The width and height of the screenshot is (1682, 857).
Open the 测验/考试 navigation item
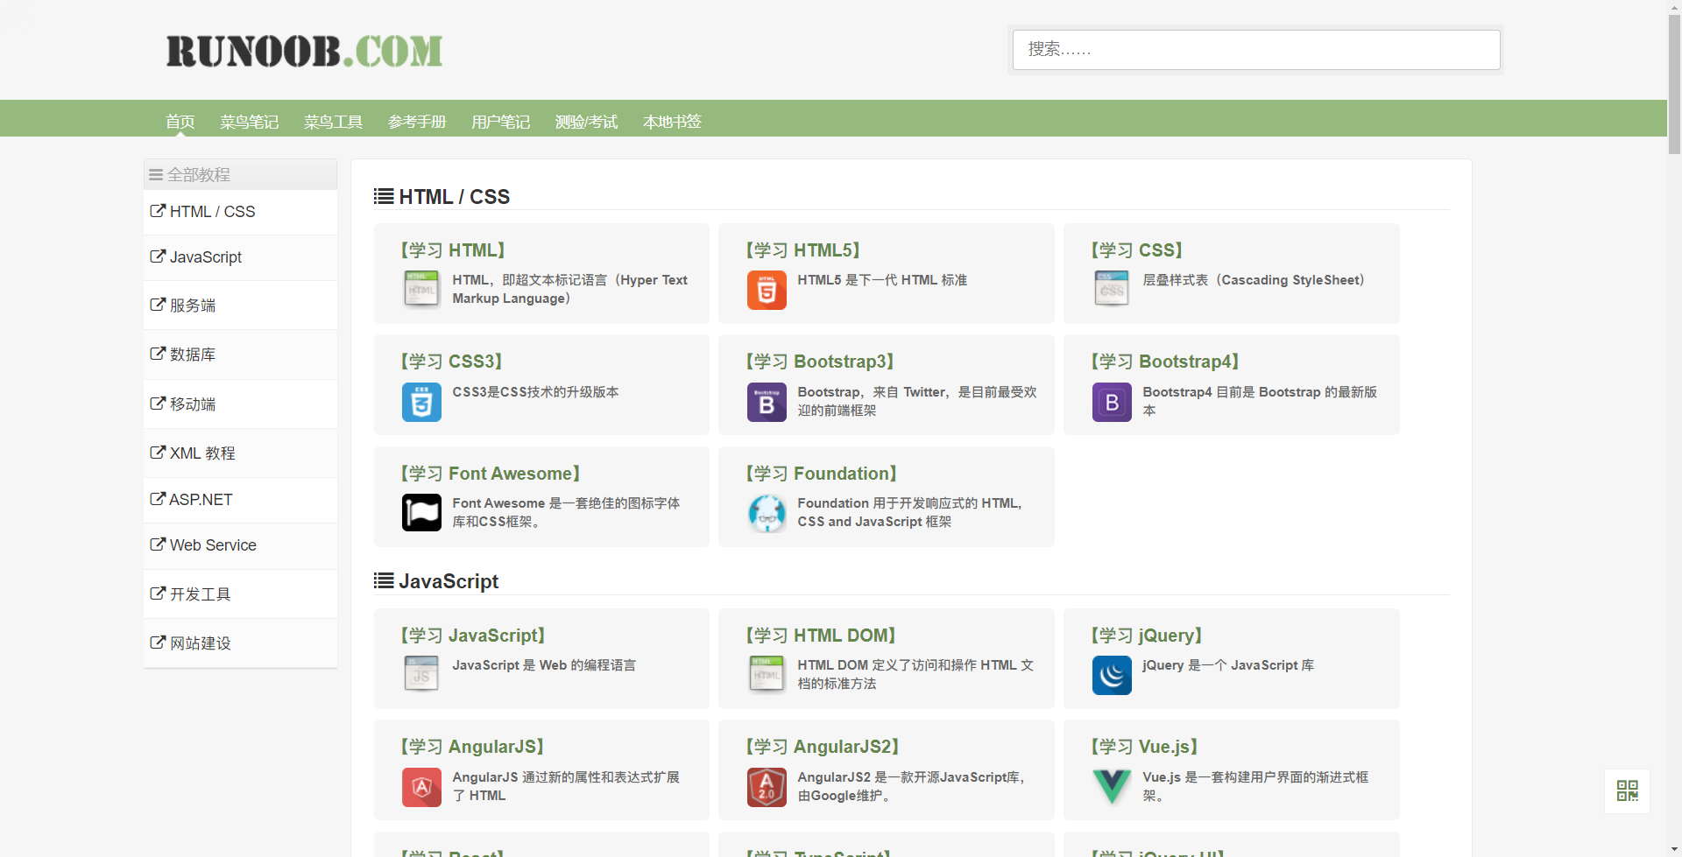[587, 122]
